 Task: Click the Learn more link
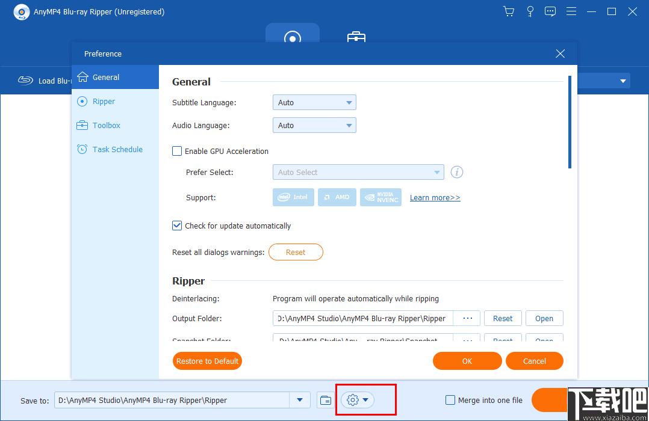pyautogui.click(x=435, y=198)
